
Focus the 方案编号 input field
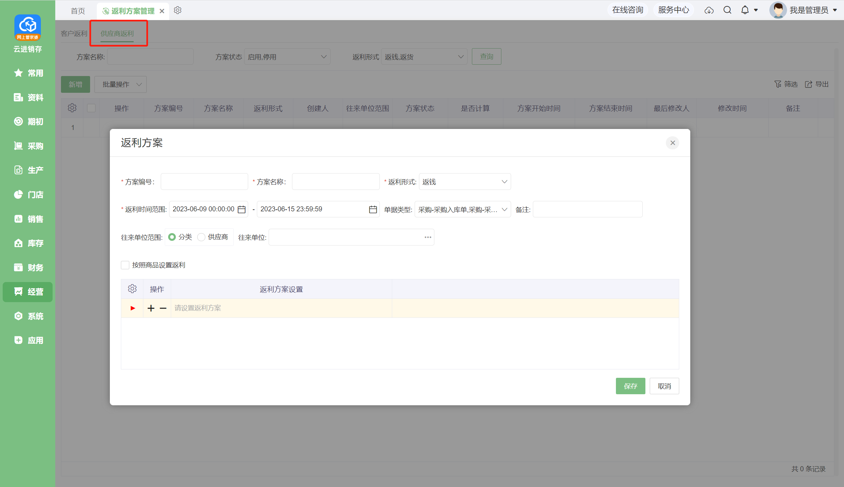[x=204, y=182]
